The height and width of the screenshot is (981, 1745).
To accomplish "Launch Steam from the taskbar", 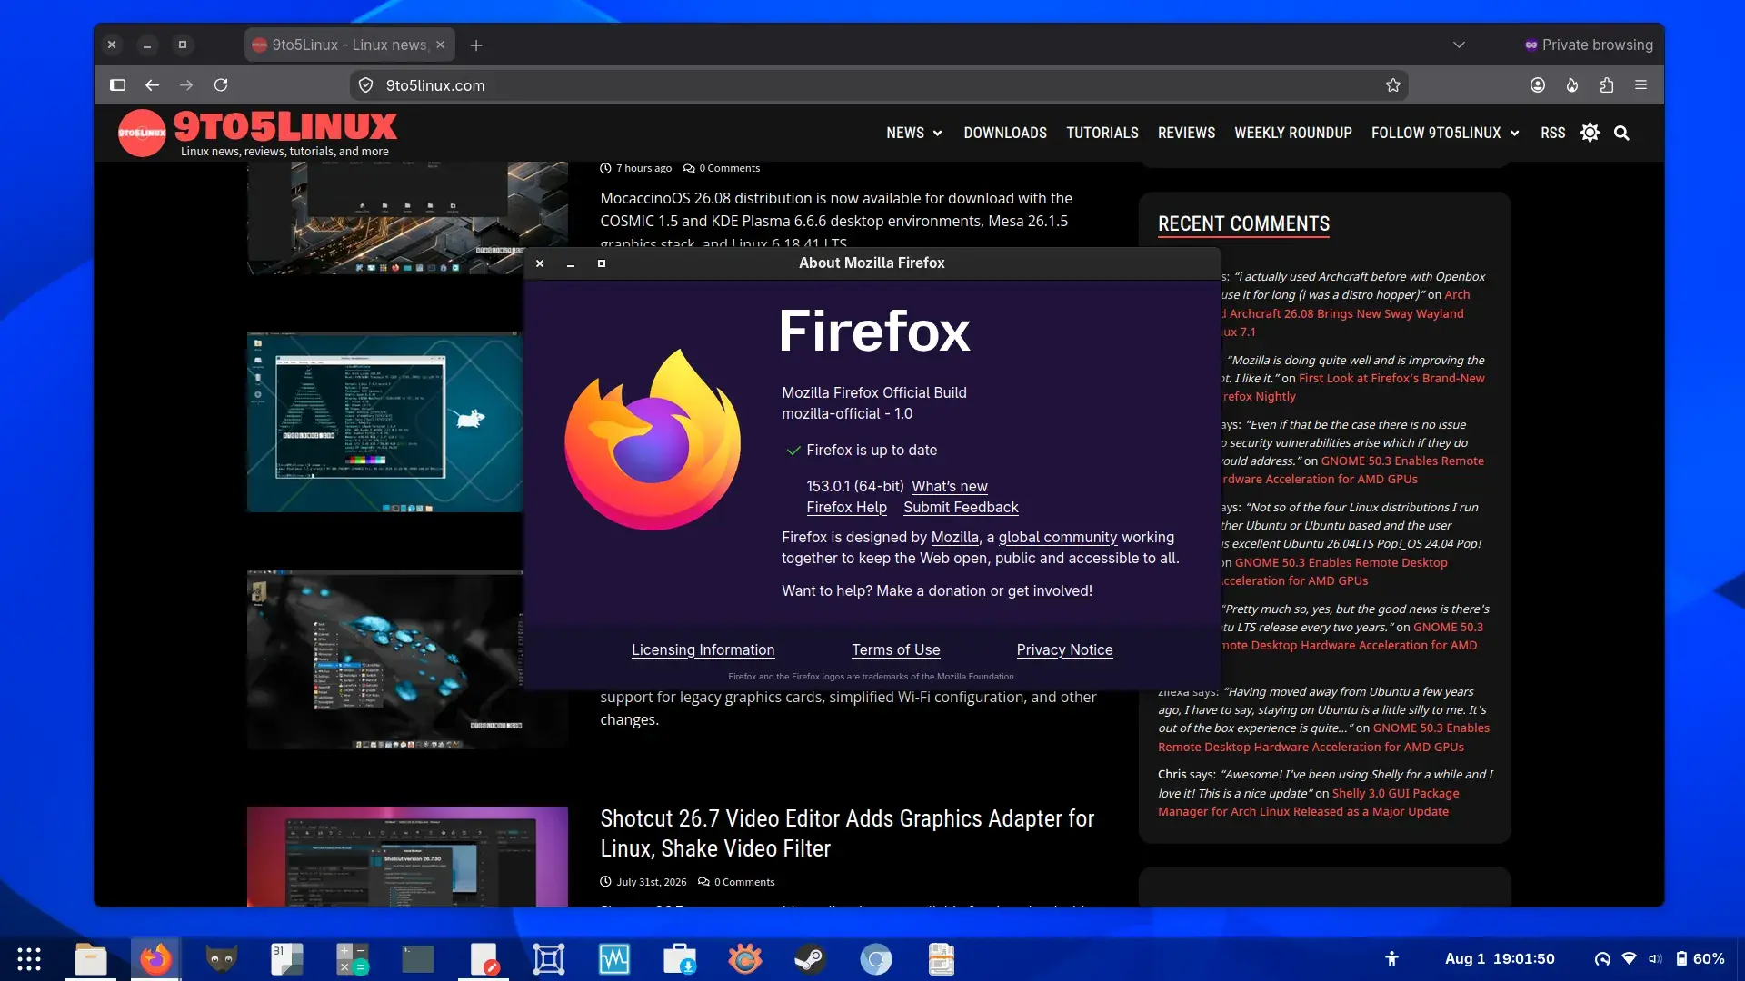I will (811, 959).
